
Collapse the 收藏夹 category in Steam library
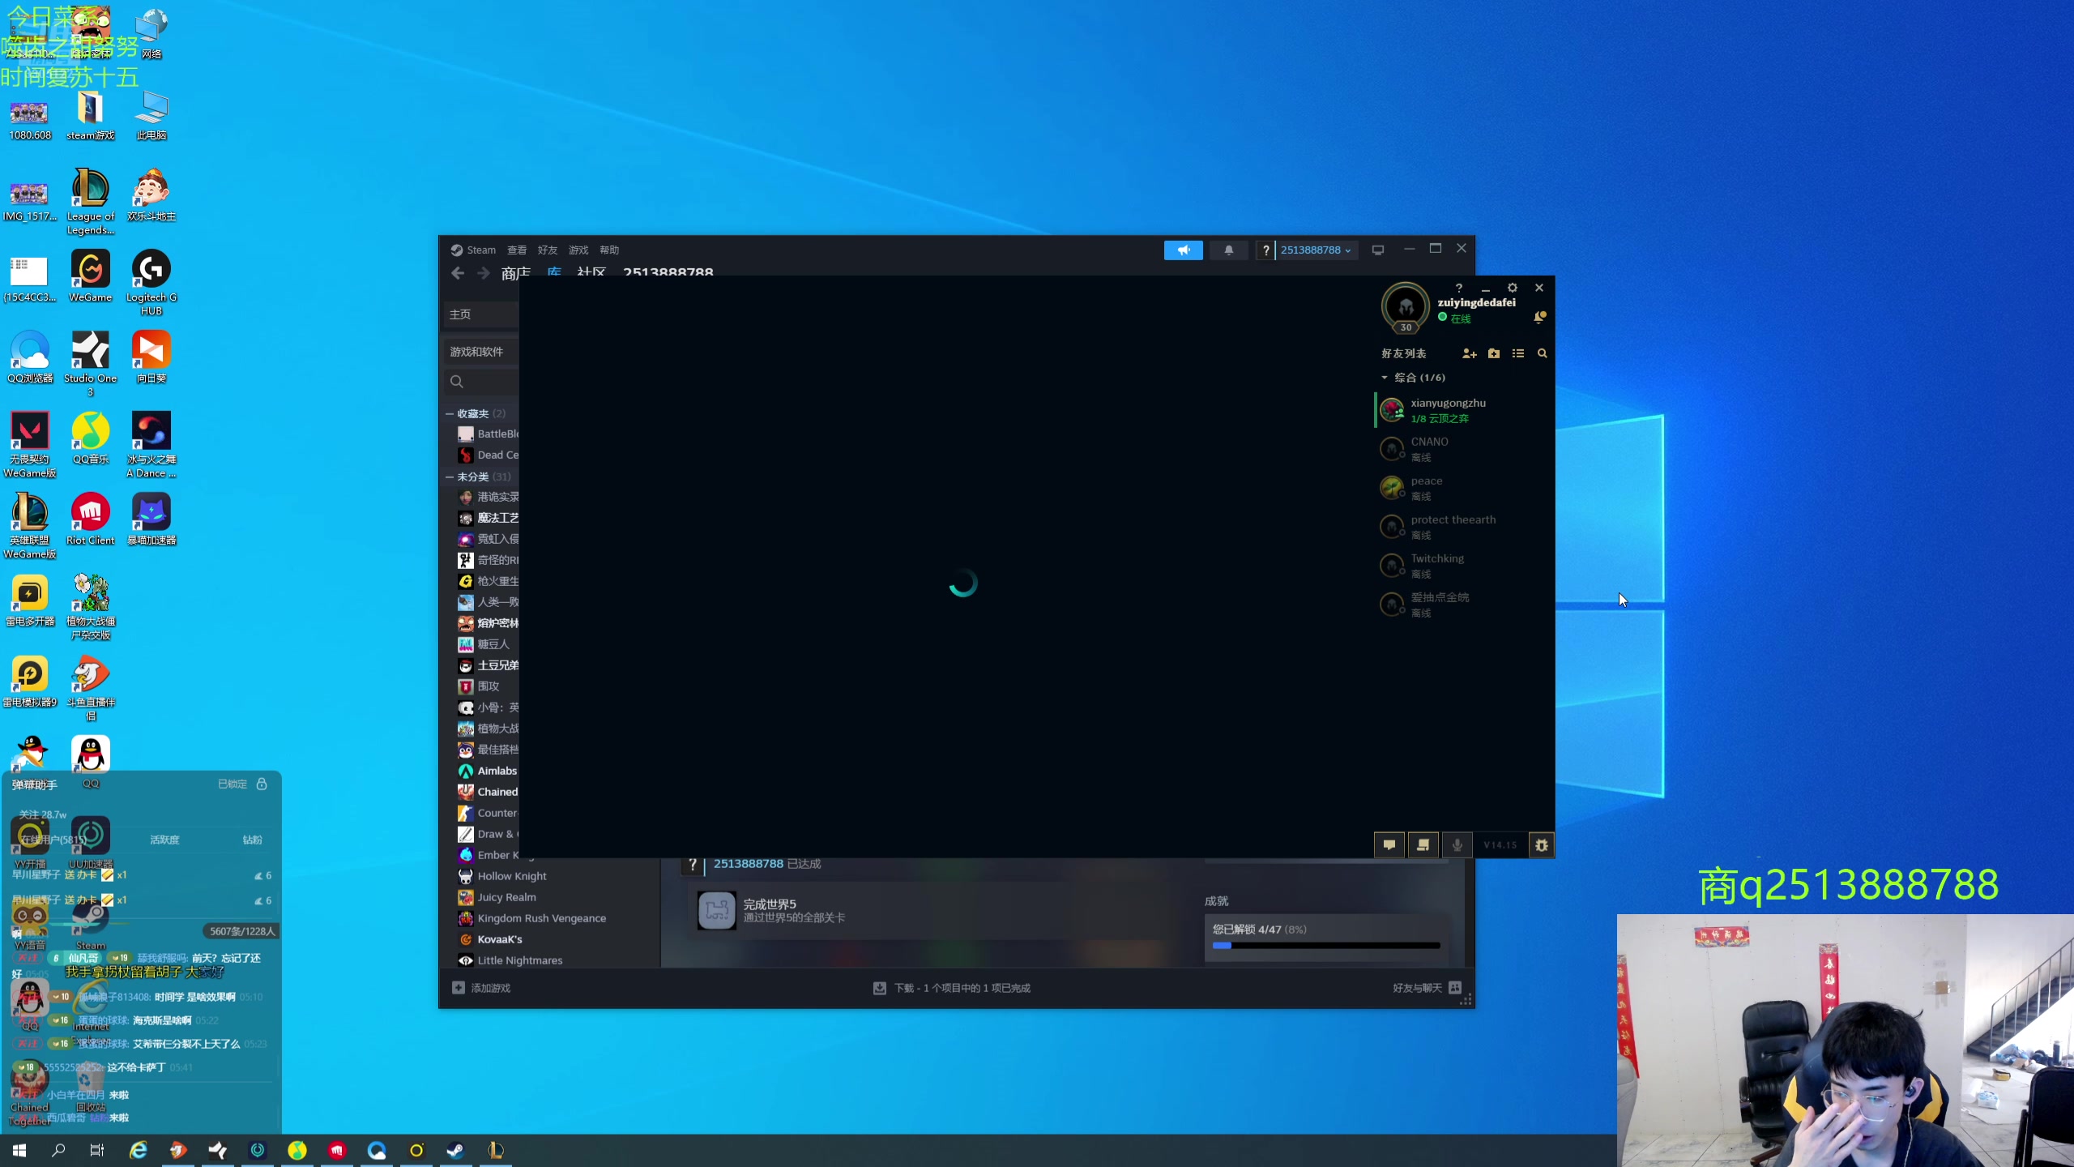click(x=450, y=413)
